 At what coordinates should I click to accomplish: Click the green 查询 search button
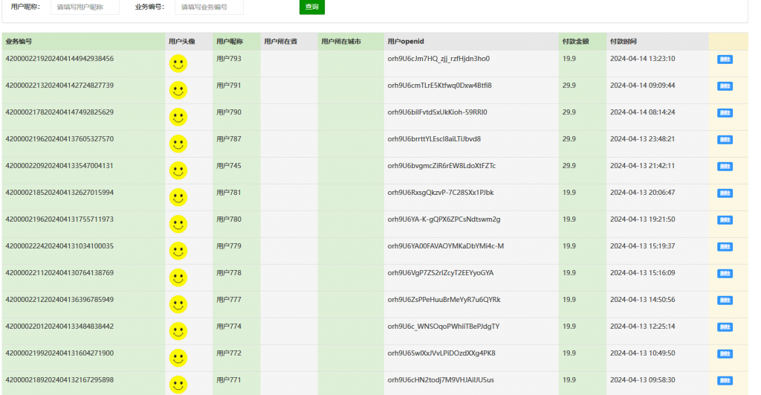pyautogui.click(x=311, y=7)
